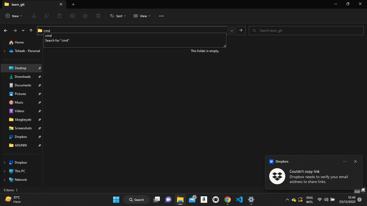The width and height of the screenshot is (367, 206).
Task: Go forward with the right arrow
Action: pyautogui.click(x=15, y=31)
